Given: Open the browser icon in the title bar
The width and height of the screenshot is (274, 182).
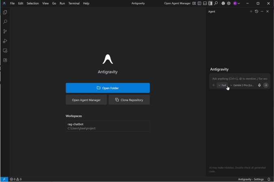Looking at the screenshot, I should (x=223, y=3).
